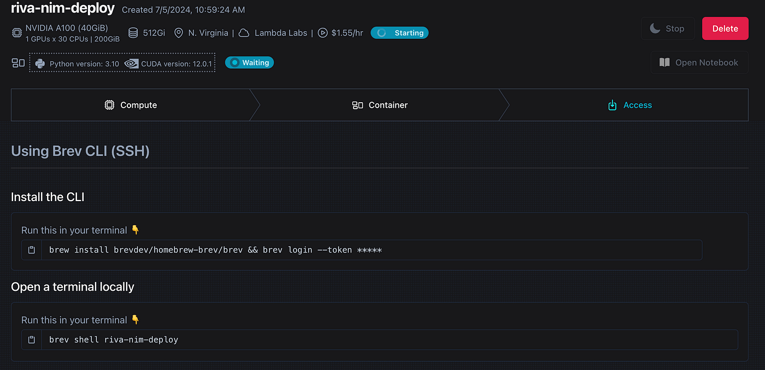
Task: Click the cloud icon beside Lambda Labs
Action: pos(245,33)
